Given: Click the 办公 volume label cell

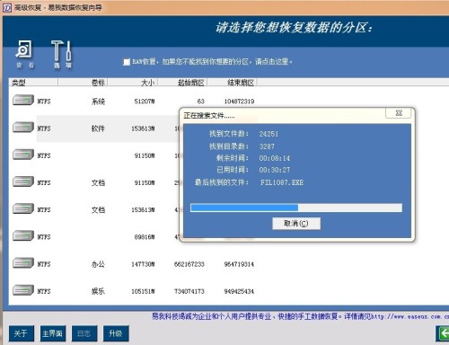Looking at the screenshot, I should click(98, 264).
